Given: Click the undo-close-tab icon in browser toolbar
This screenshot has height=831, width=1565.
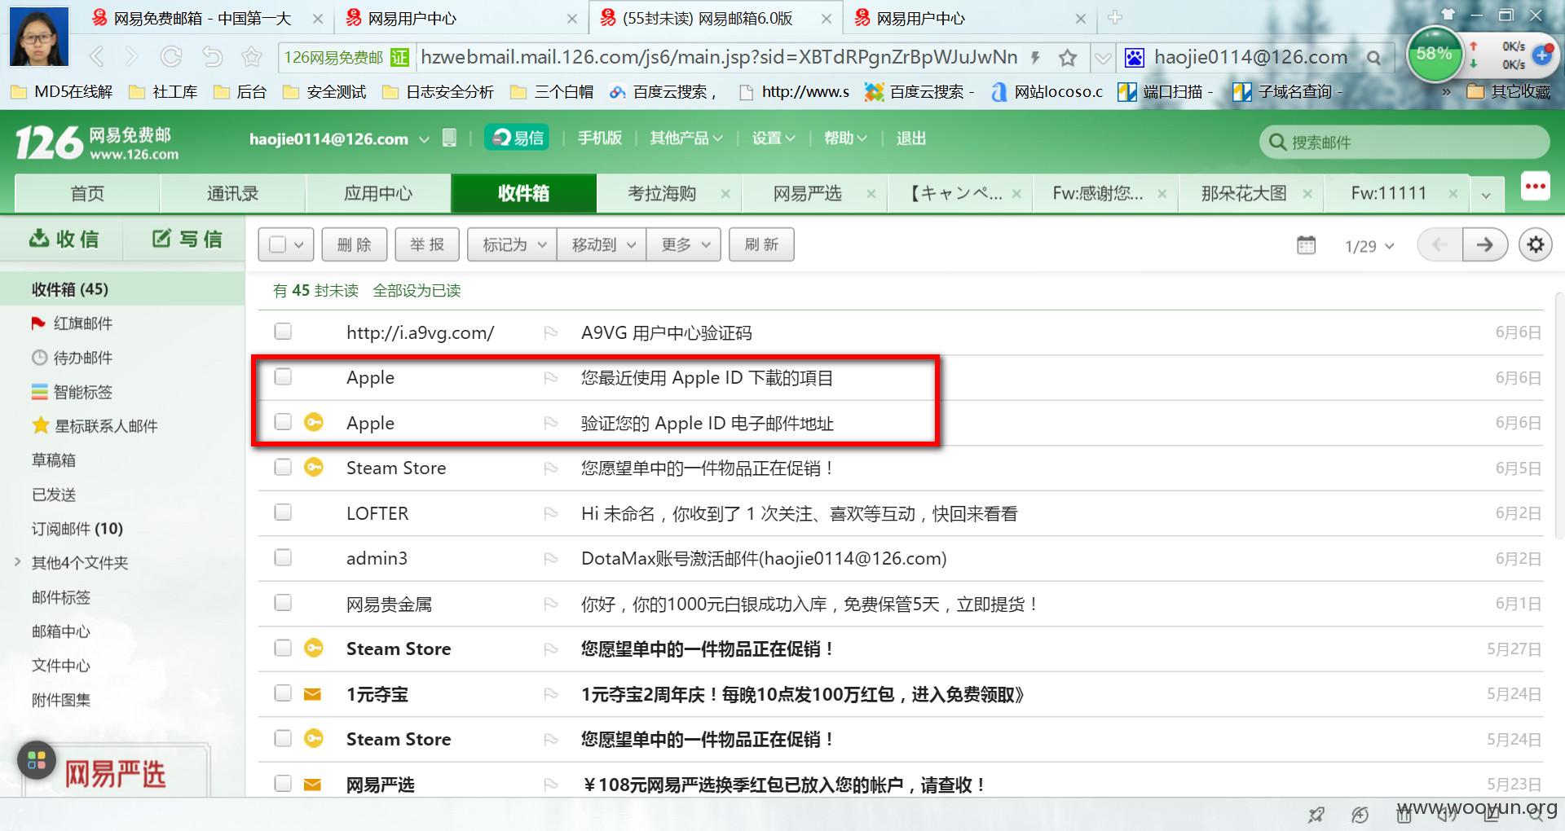Looking at the screenshot, I should [212, 57].
